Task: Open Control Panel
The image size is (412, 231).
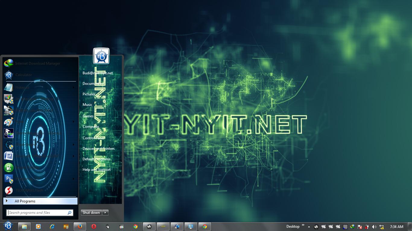Action: [93, 138]
